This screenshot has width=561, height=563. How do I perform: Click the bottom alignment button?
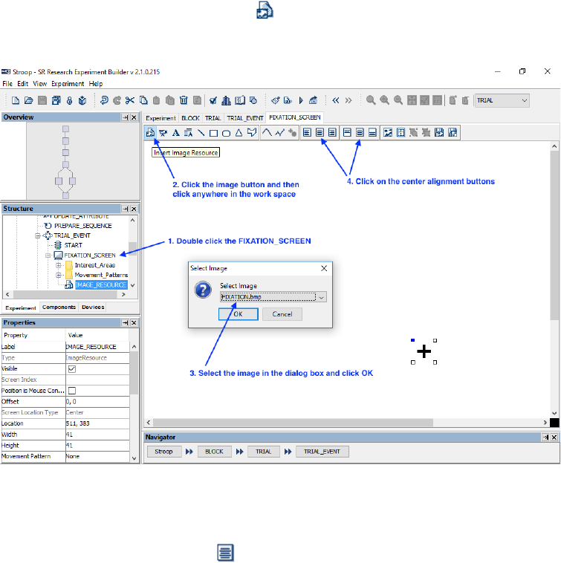[x=372, y=132]
